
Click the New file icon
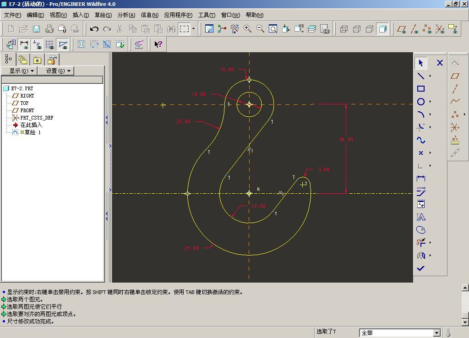point(11,29)
